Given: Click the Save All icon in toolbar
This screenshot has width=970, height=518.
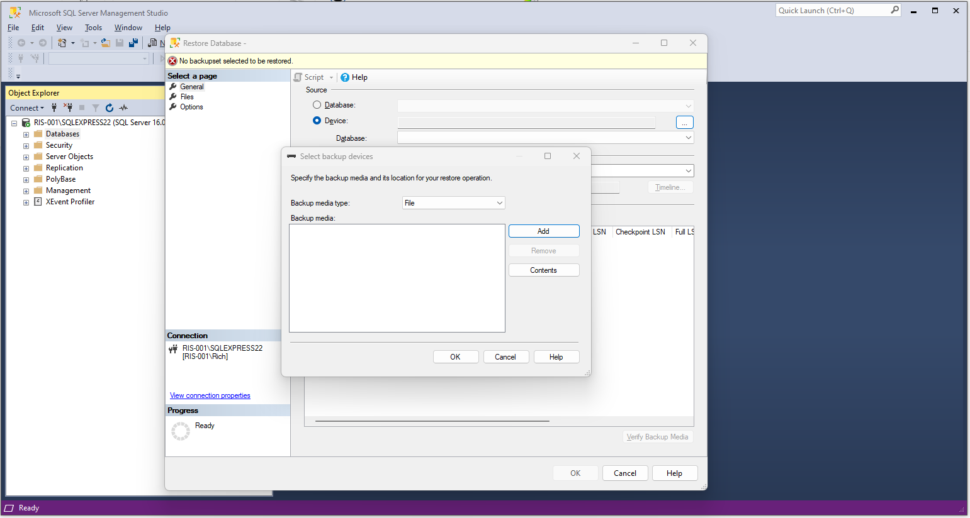Looking at the screenshot, I should point(133,43).
